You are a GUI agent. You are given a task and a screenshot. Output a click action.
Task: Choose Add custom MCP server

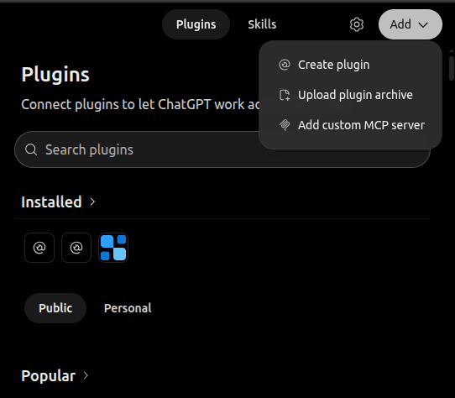click(x=351, y=125)
